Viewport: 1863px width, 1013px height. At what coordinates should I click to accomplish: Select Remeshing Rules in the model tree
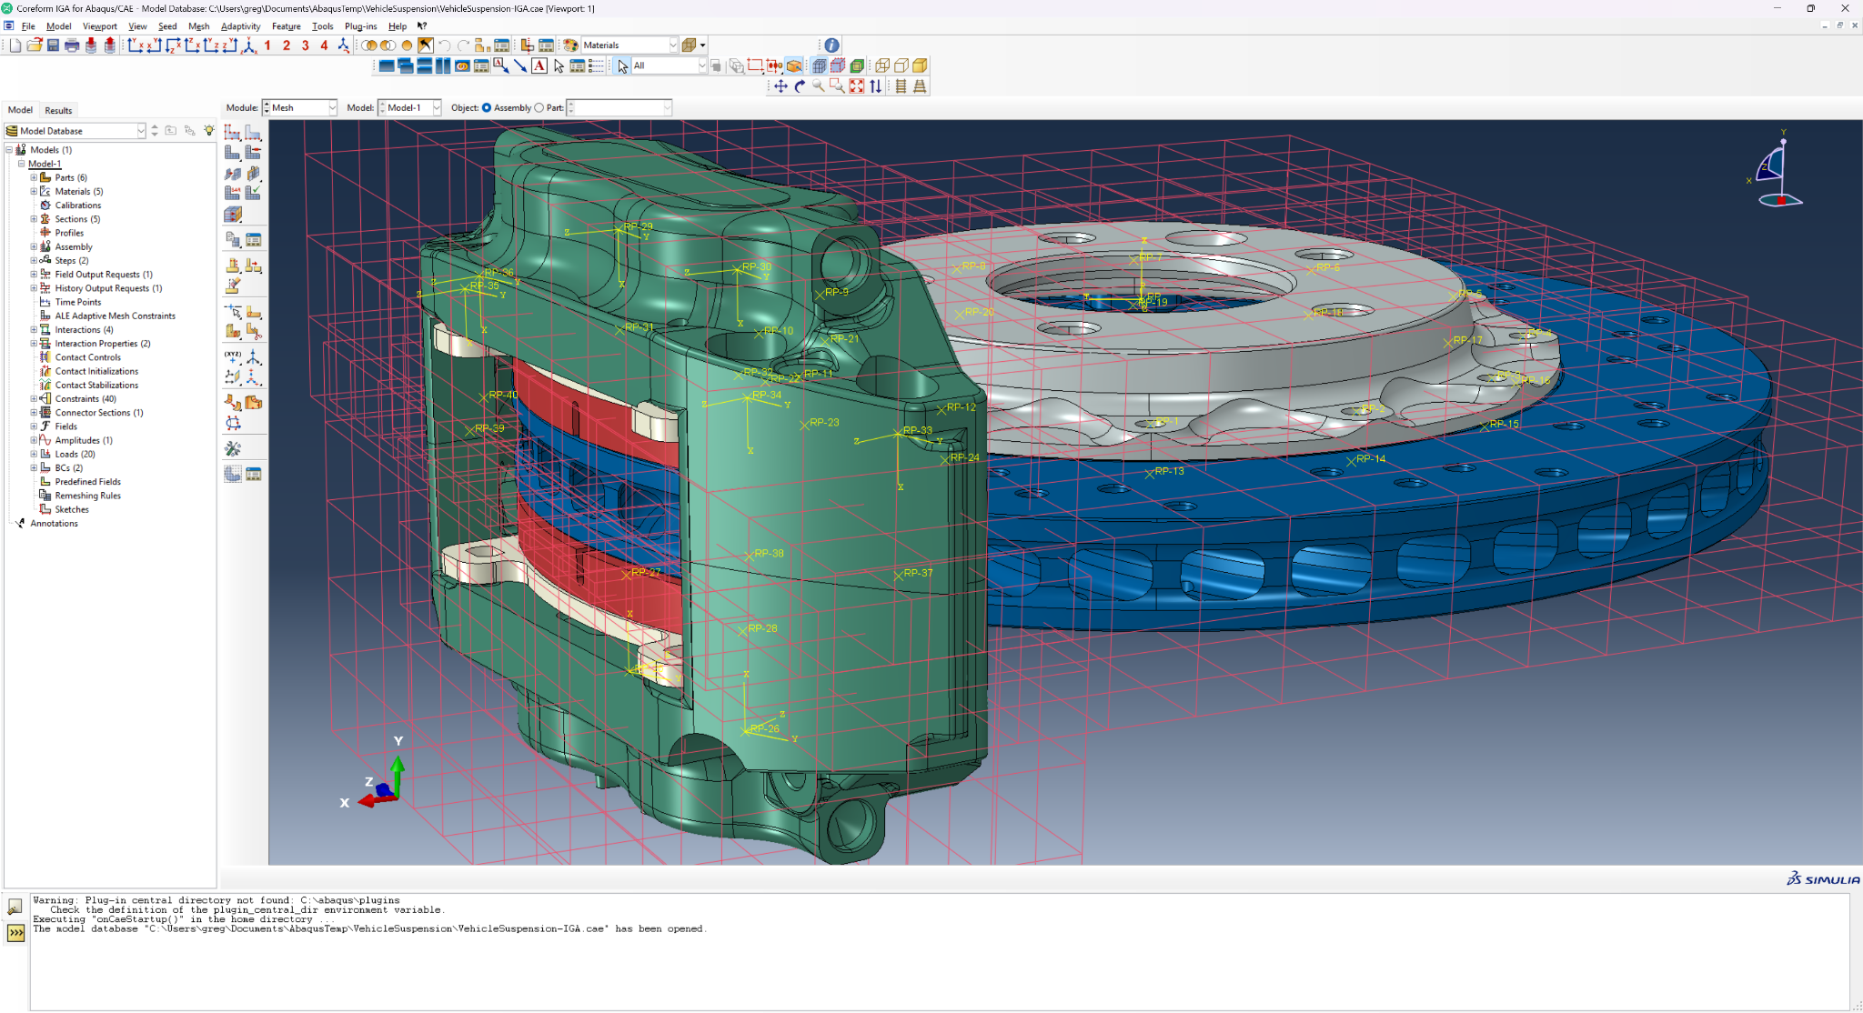tap(87, 496)
